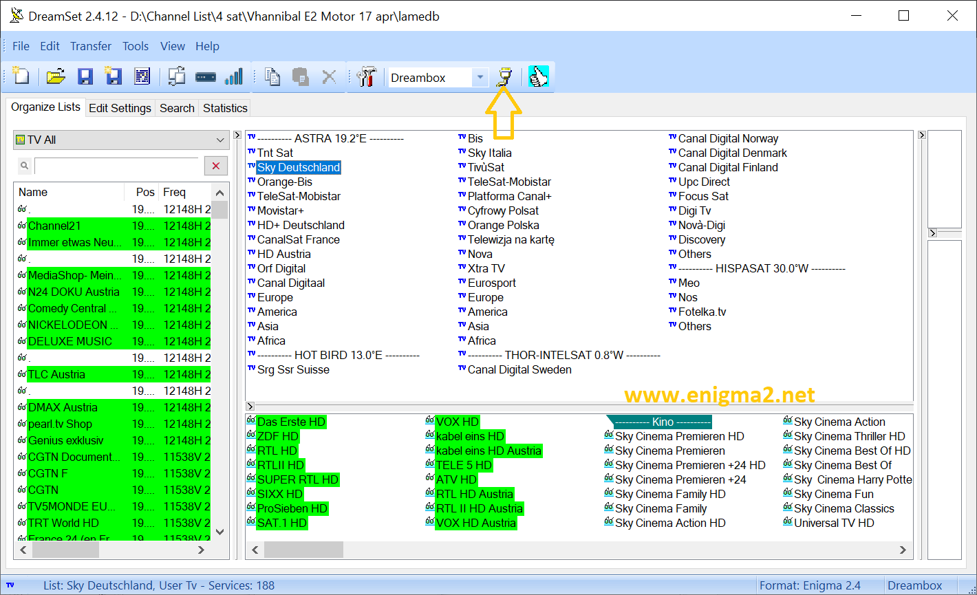Click the expander arrow at top right panel

[923, 136]
